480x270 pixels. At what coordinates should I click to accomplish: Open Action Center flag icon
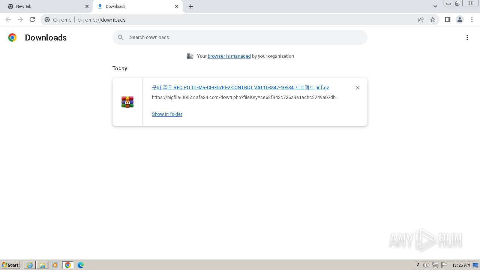click(x=444, y=265)
